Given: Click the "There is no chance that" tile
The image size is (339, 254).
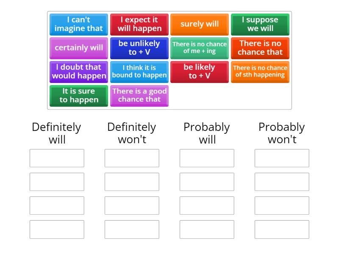Looking at the screenshot, I should [260, 48].
